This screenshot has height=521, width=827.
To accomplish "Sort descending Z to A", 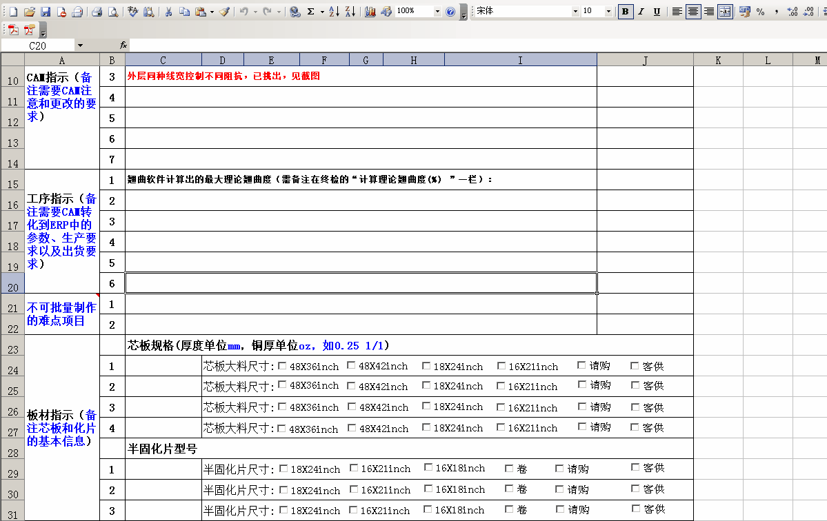I will click(350, 11).
